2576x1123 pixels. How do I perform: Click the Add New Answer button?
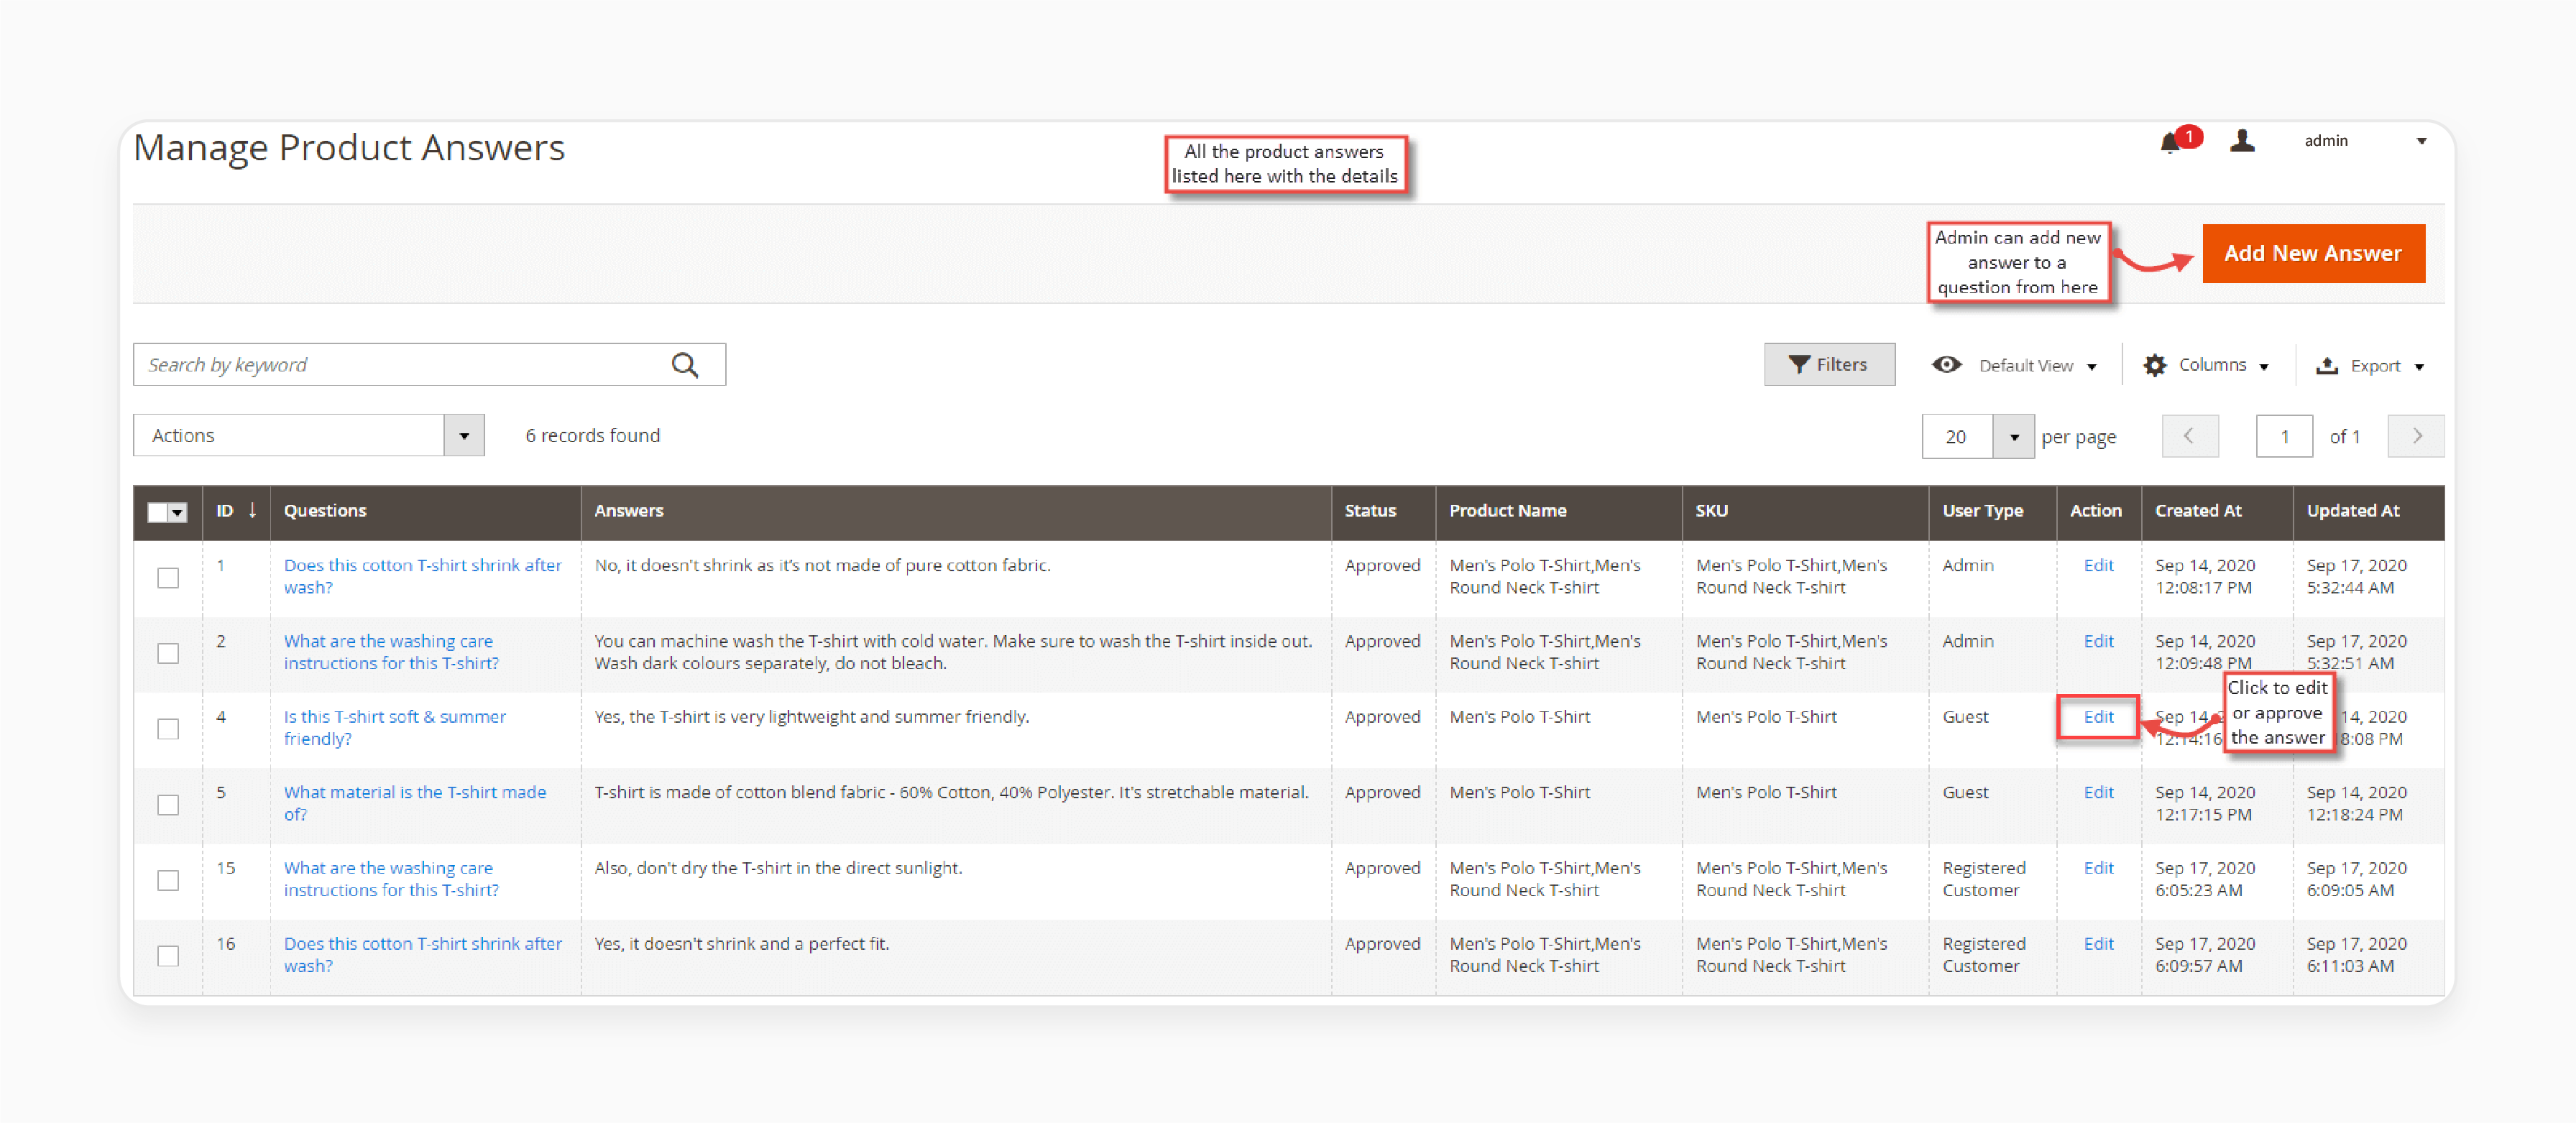pos(2313,254)
